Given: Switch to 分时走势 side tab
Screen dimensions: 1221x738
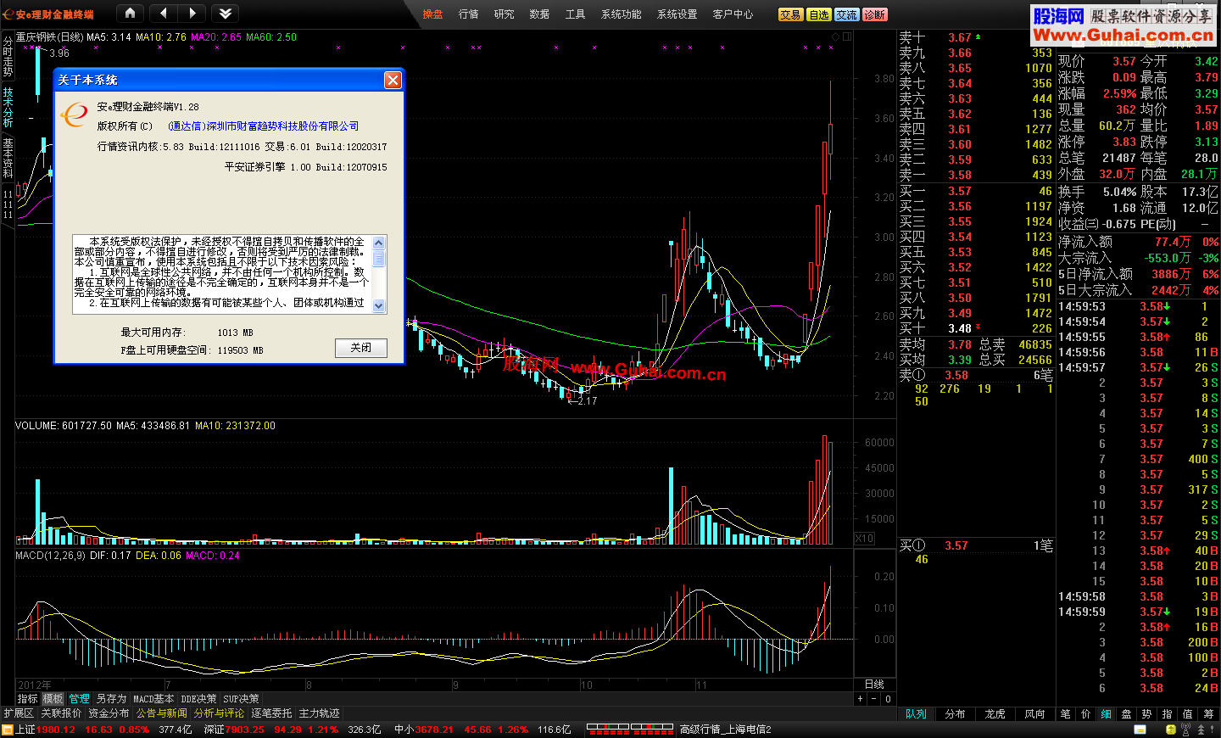Looking at the screenshot, I should pos(8,56).
